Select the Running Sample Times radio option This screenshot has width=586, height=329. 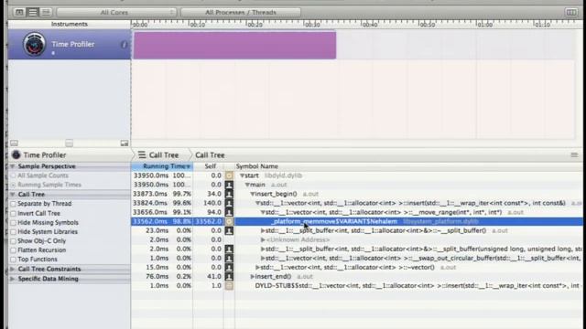coord(14,185)
